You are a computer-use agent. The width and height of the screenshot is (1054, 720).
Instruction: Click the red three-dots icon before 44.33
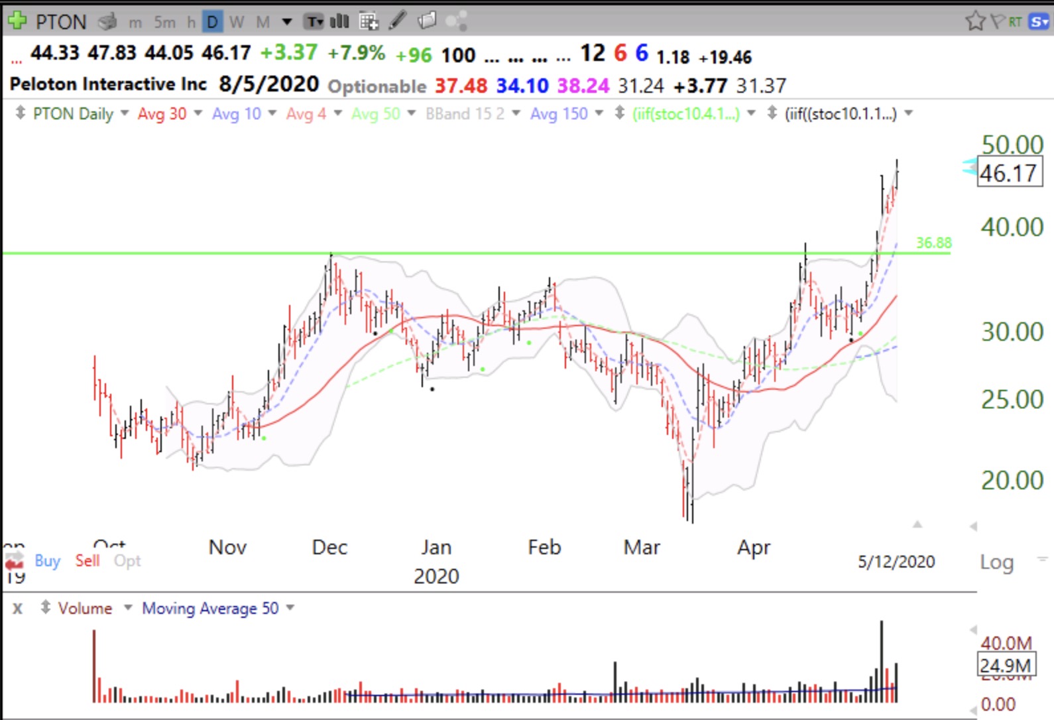(17, 61)
